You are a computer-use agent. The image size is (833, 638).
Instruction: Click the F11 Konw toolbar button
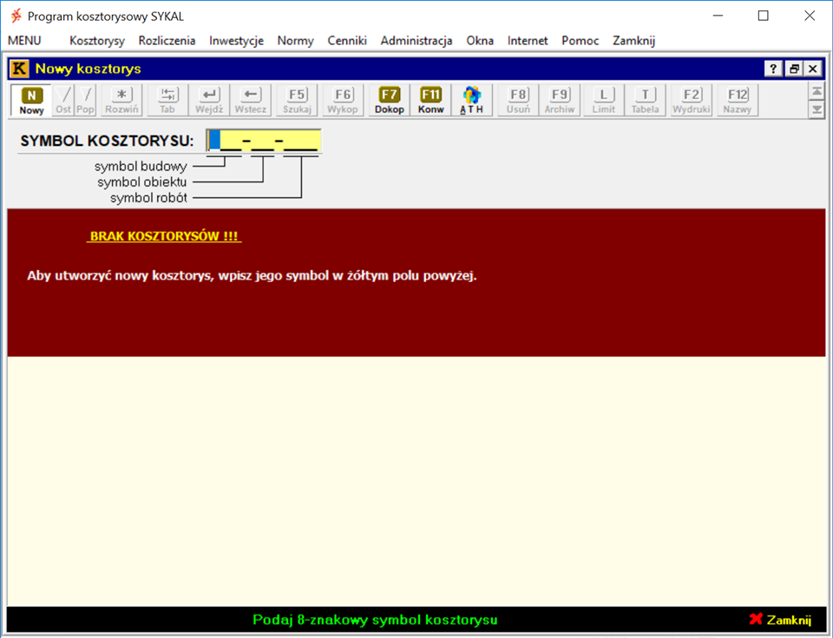(x=431, y=101)
